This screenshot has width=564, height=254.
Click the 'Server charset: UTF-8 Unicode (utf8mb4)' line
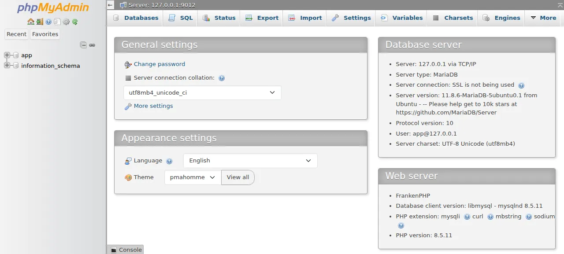point(455,144)
